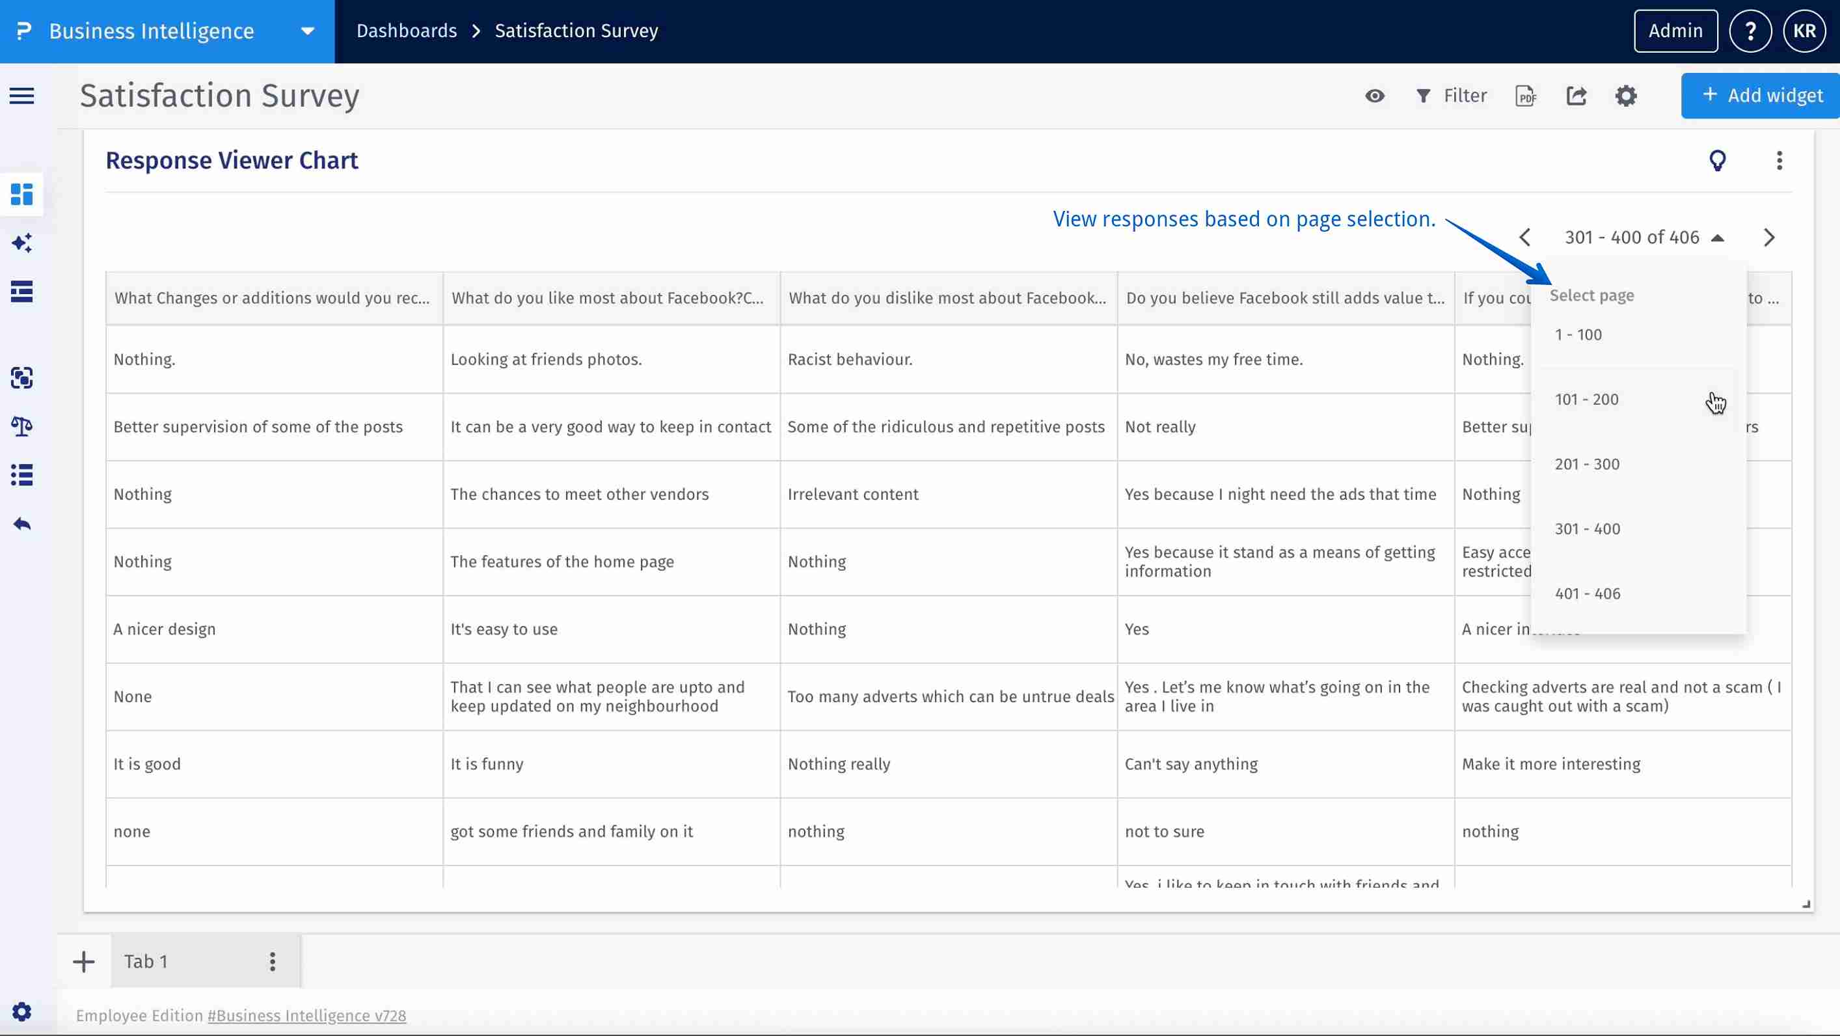Screen dimensions: 1840x1036
Task: Click the undo arrow in the sidebar
Action: (21, 523)
